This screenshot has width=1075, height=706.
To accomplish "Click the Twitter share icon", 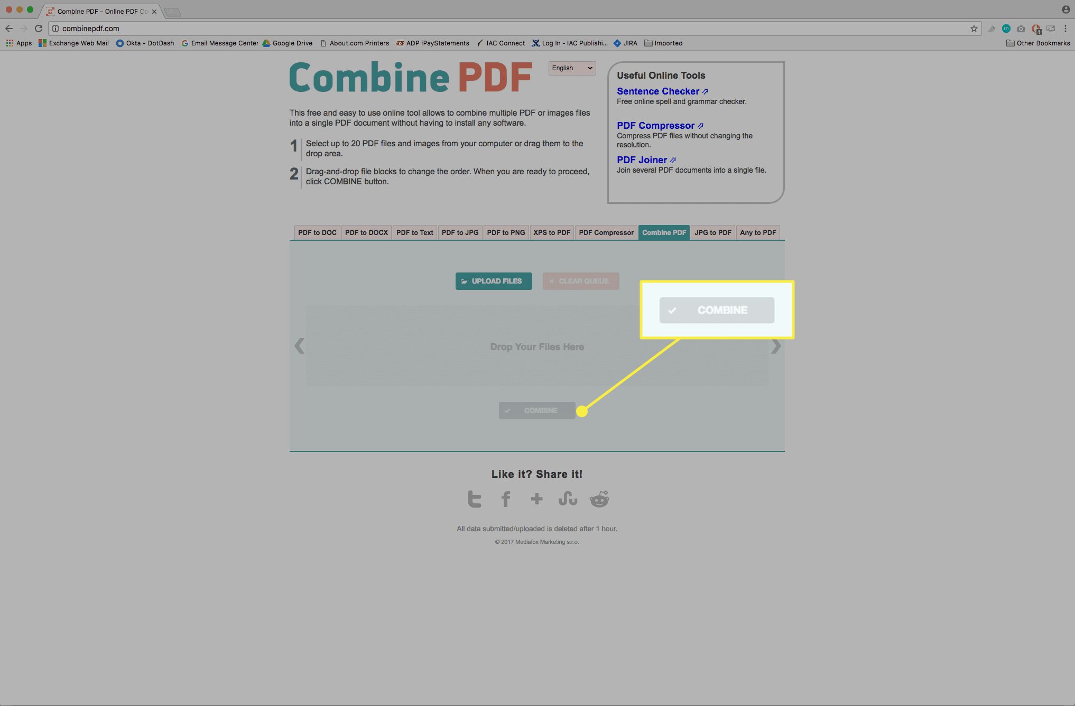I will (x=474, y=498).
